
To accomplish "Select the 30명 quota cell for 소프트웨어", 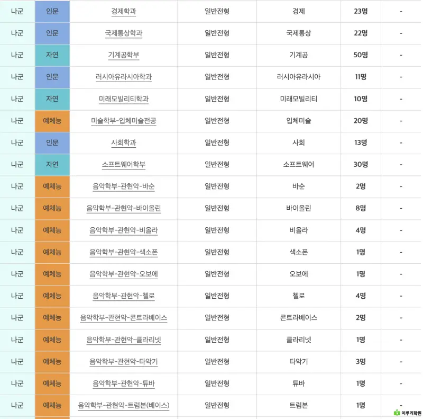I will pos(361,165).
